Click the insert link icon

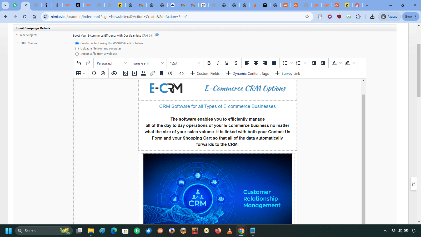152,73
